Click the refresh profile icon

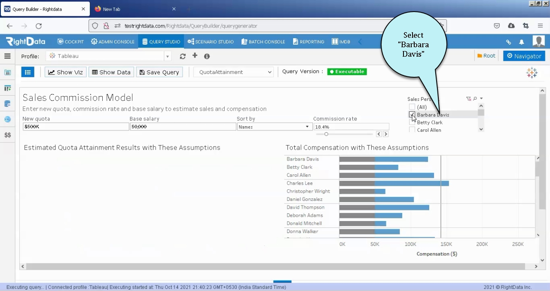point(183,56)
